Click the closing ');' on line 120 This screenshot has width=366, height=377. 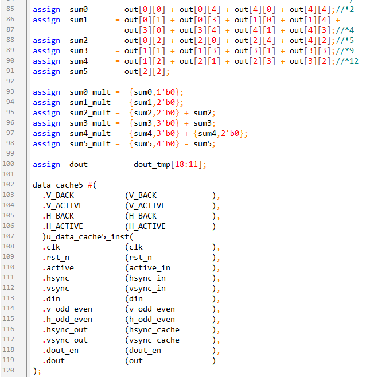pyautogui.click(x=37, y=371)
